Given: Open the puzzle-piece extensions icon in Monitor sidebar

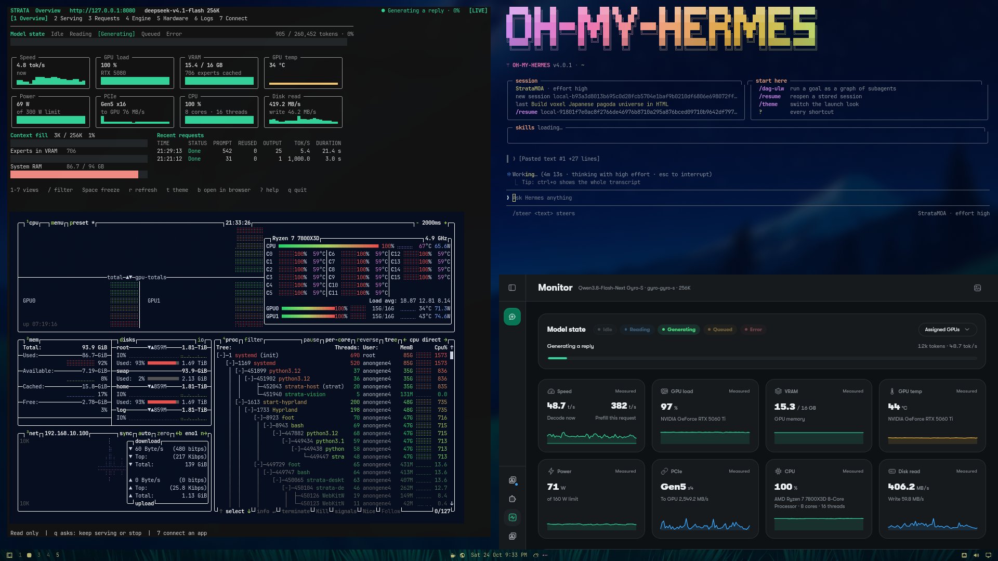Looking at the screenshot, I should point(512,499).
